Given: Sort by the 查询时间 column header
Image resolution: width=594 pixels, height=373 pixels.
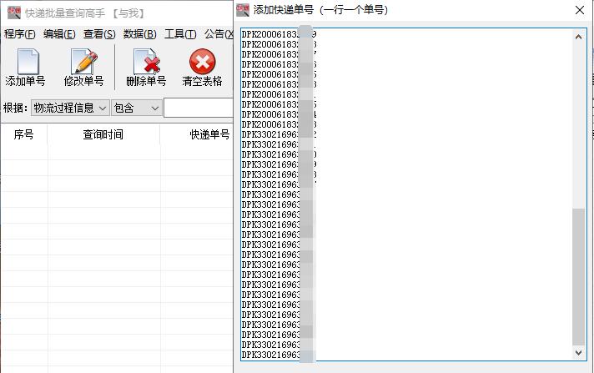Looking at the screenshot, I should pos(103,134).
